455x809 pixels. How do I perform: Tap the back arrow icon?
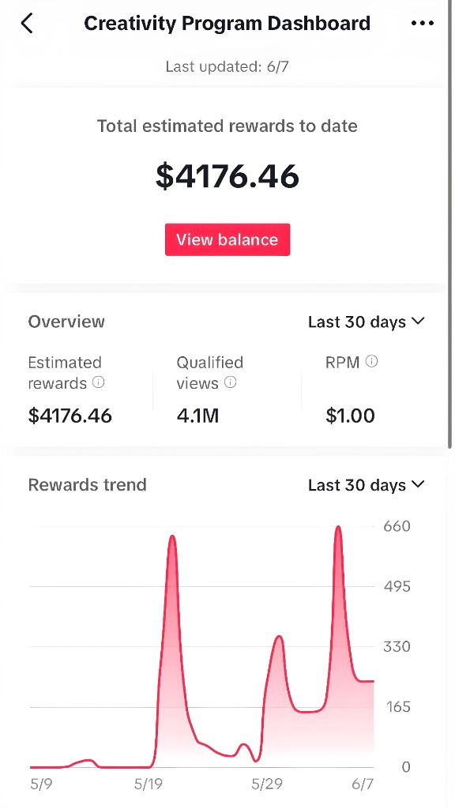click(x=27, y=23)
